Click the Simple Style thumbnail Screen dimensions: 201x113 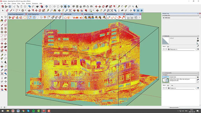click(166, 79)
